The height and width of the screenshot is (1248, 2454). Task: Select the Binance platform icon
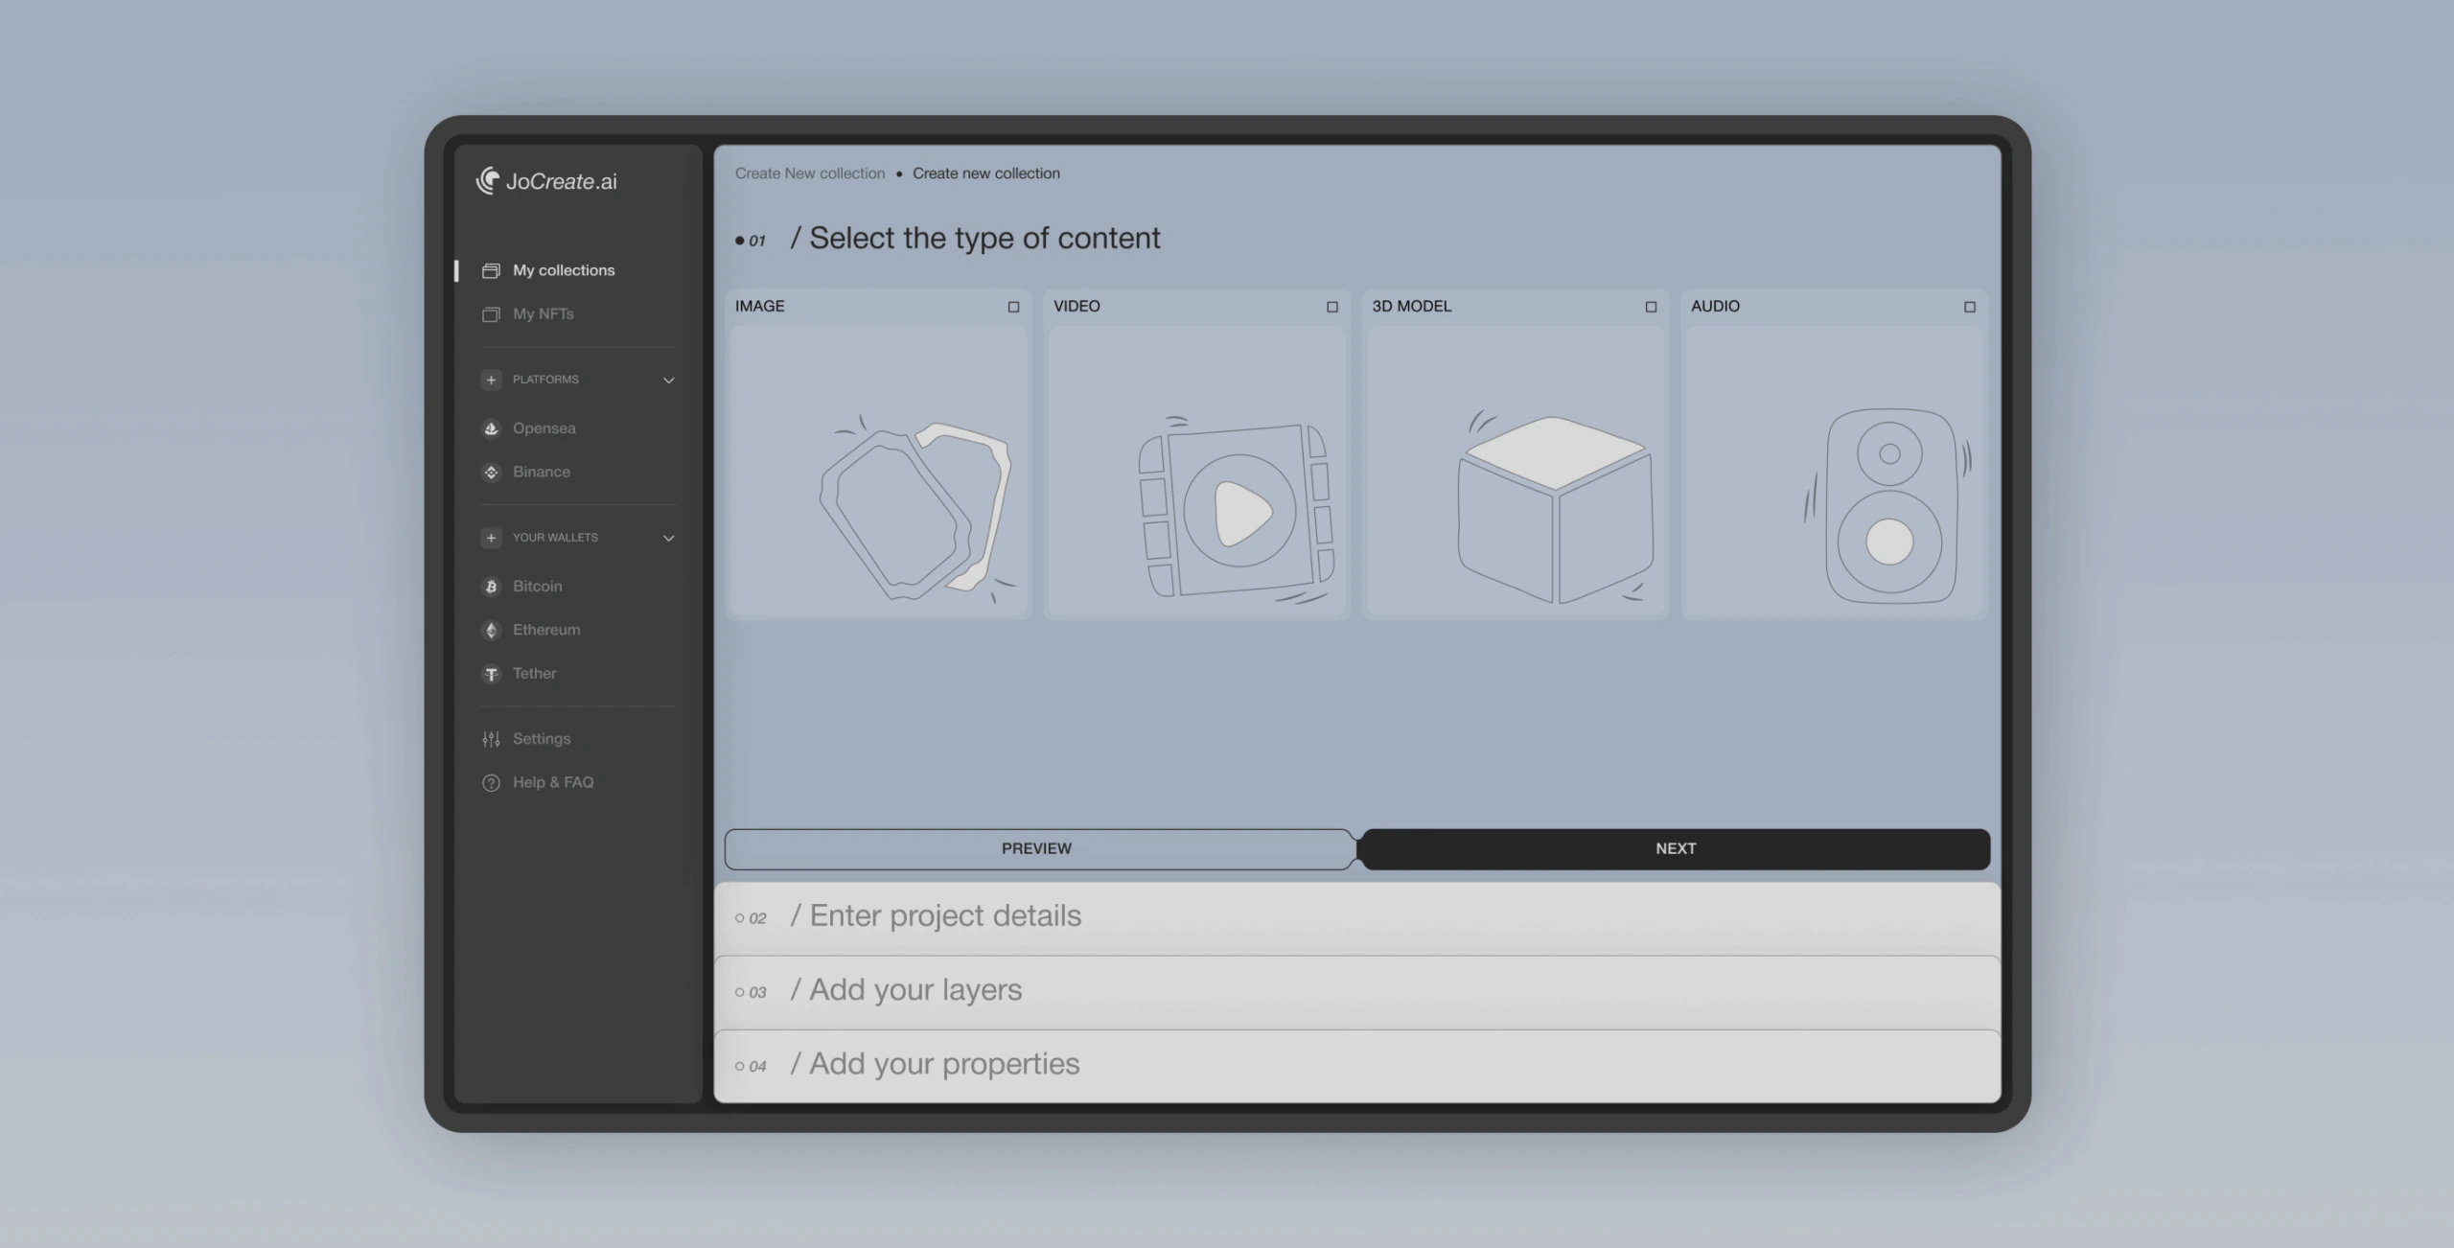pyautogui.click(x=492, y=472)
